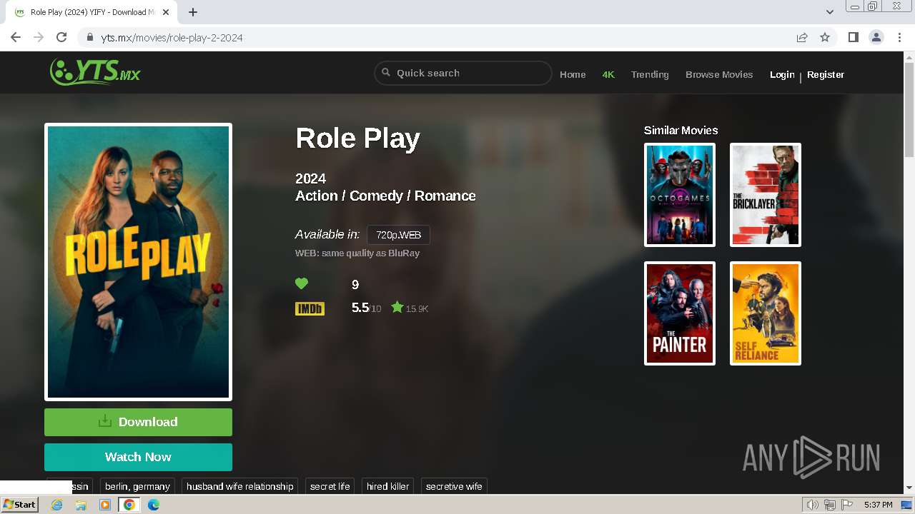Open the IMDb rating badge
Image resolution: width=915 pixels, height=514 pixels.
pos(310,308)
